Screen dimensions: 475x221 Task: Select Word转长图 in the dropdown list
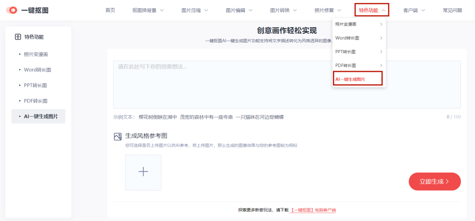pos(359,38)
